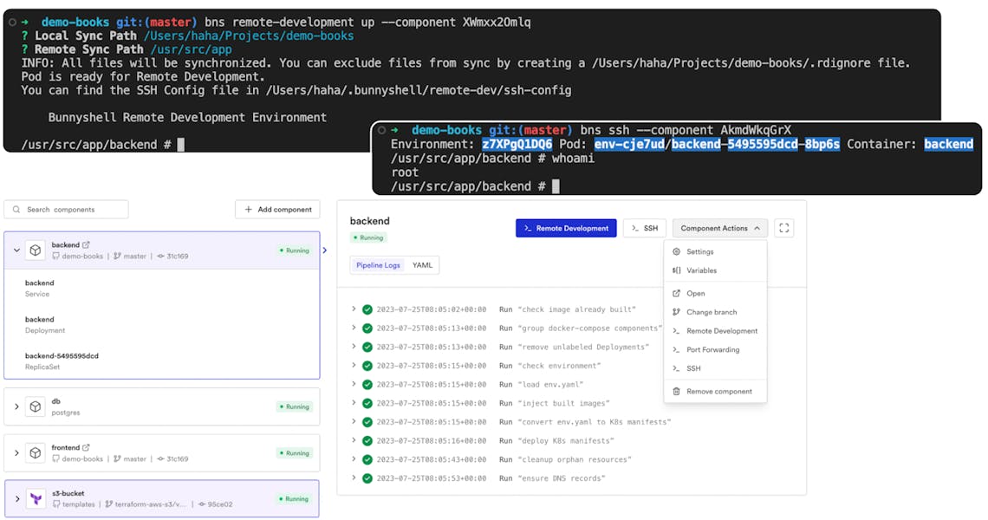Click the green check for "load env.yaml"
The image size is (988, 520).
click(367, 385)
